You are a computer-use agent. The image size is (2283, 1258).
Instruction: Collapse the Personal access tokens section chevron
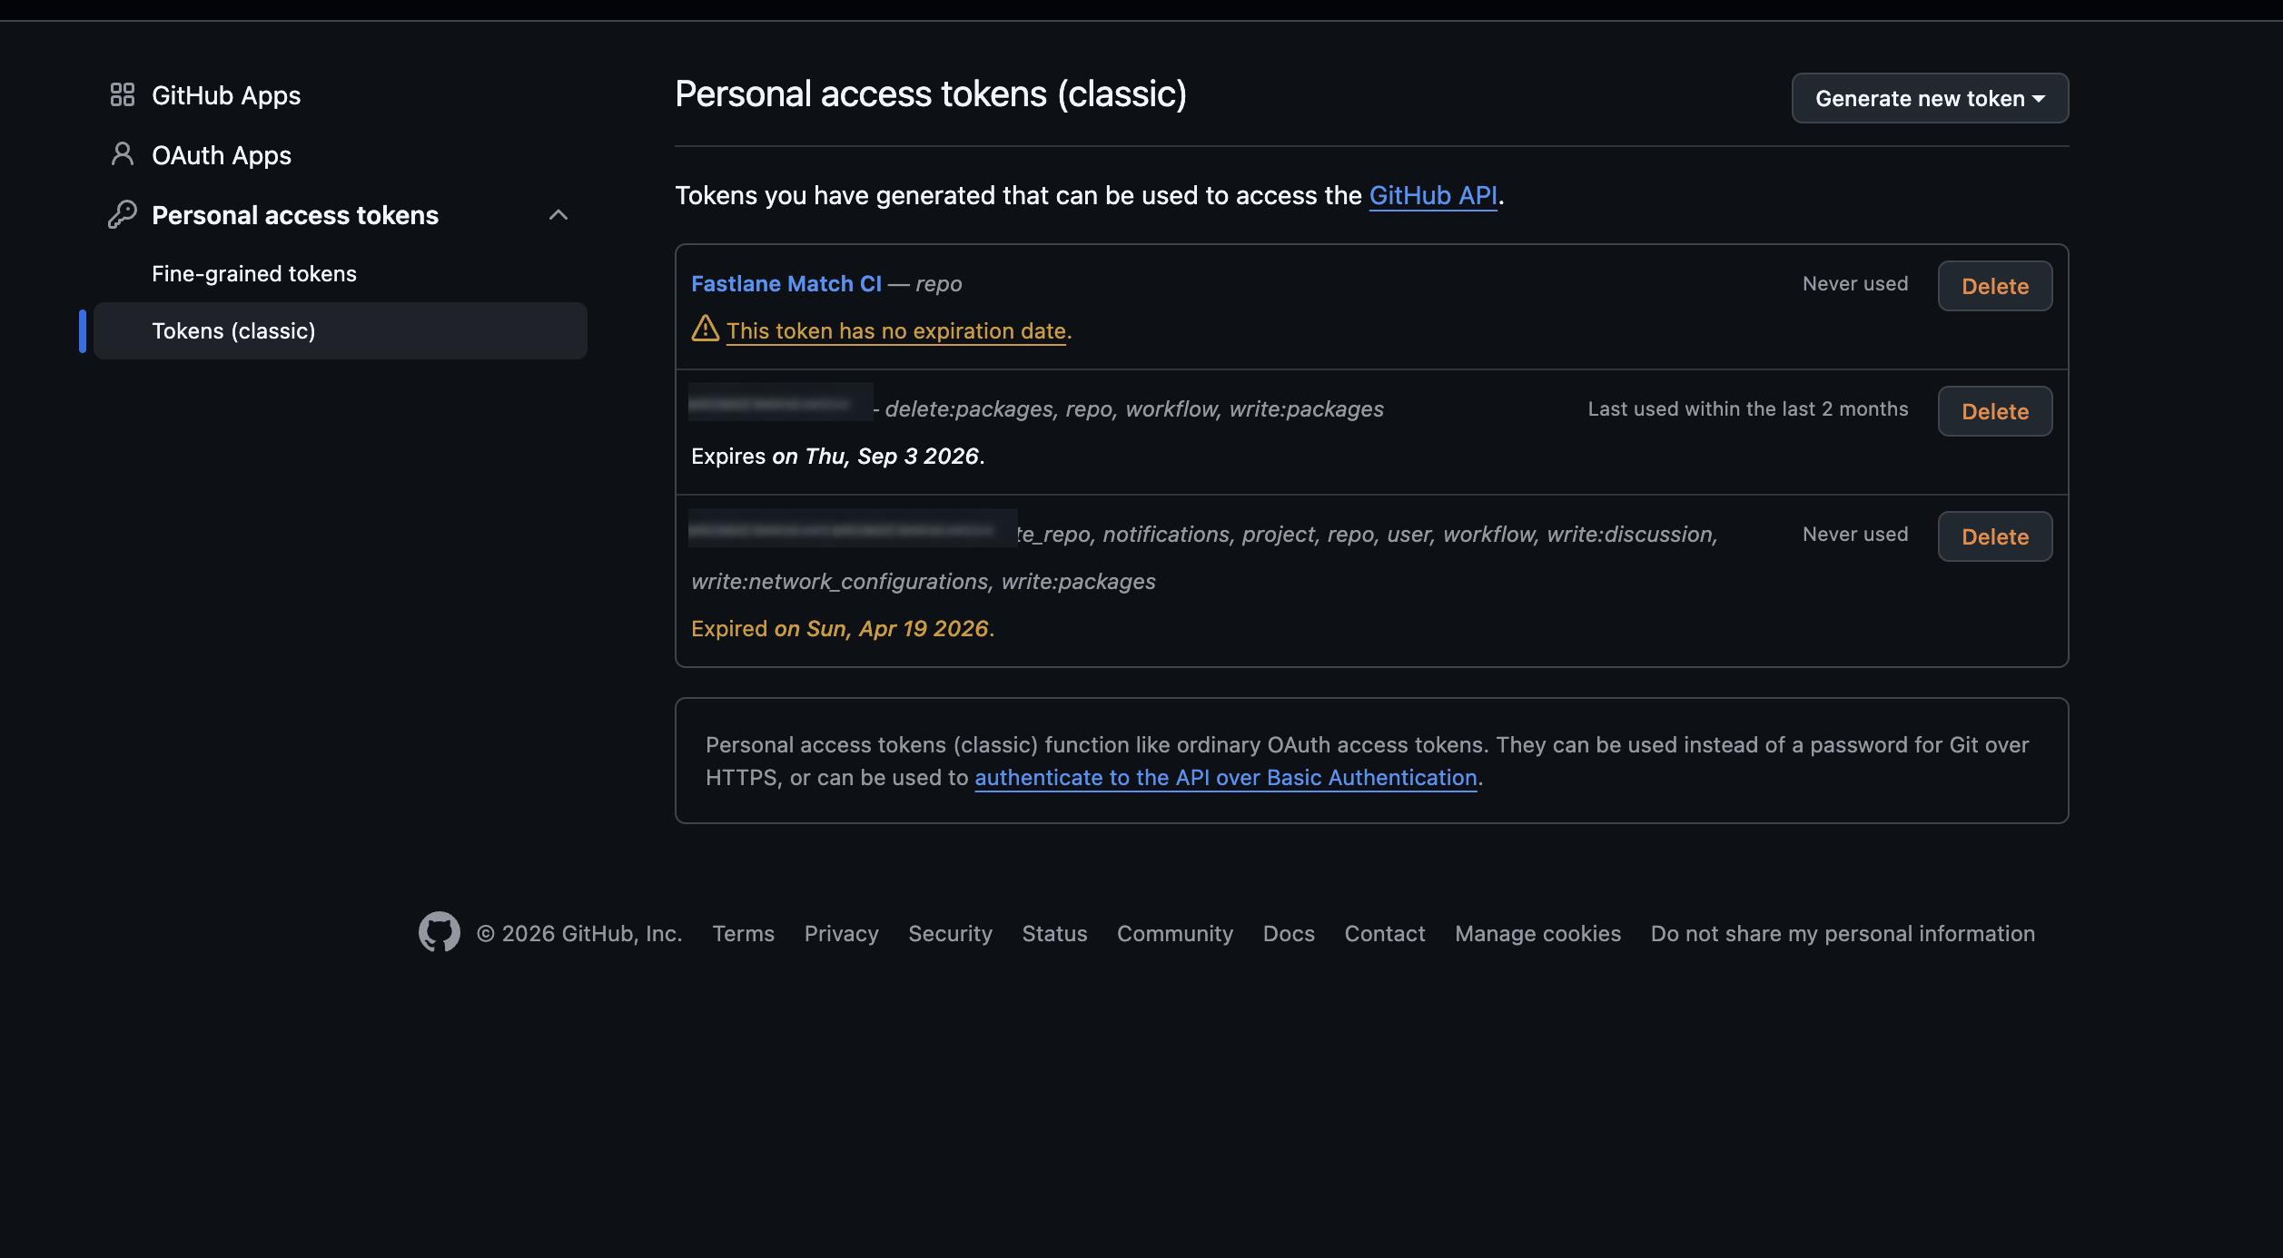pos(558,215)
